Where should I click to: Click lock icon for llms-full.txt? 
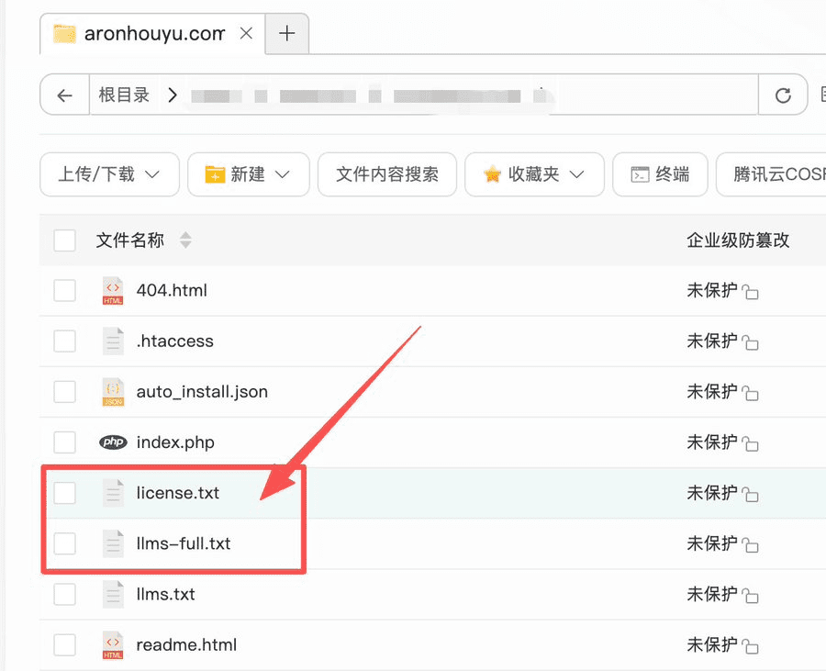750,544
